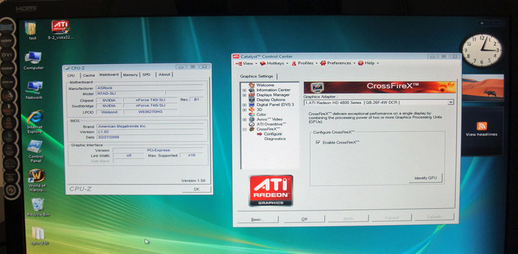The image size is (518, 254).
Task: Expand the Displays Manager tree node
Action: [245, 95]
